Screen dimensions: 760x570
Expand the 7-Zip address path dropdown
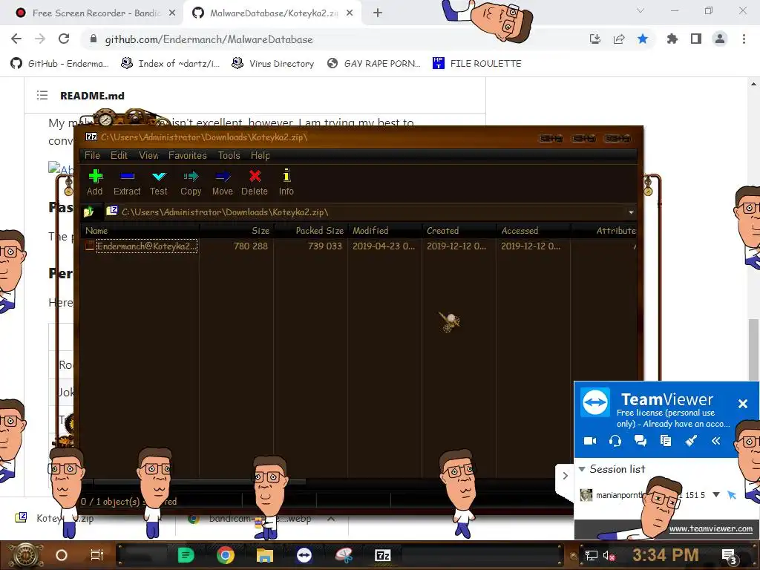click(631, 212)
